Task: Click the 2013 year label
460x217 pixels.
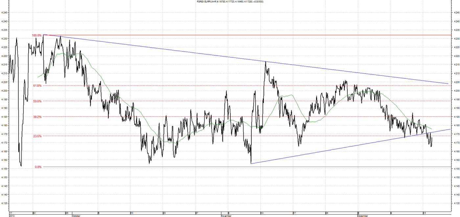Action: click(x=12, y=216)
